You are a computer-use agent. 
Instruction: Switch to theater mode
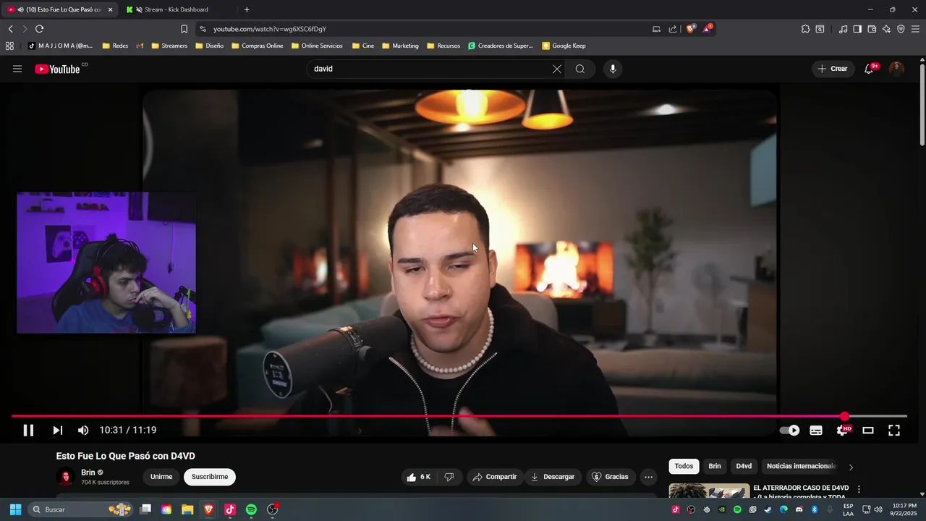868,431
